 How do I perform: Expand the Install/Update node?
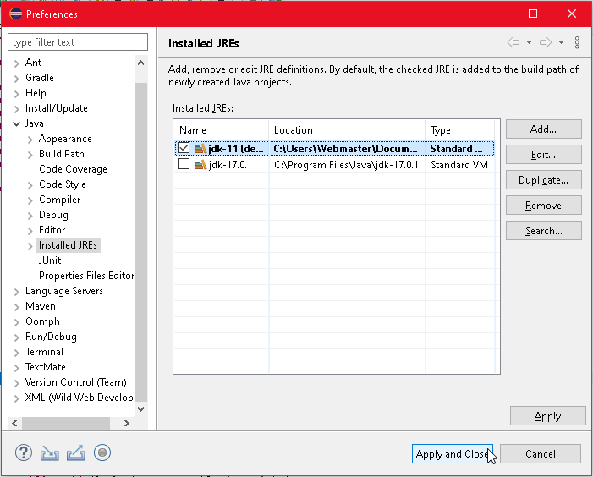(x=16, y=109)
